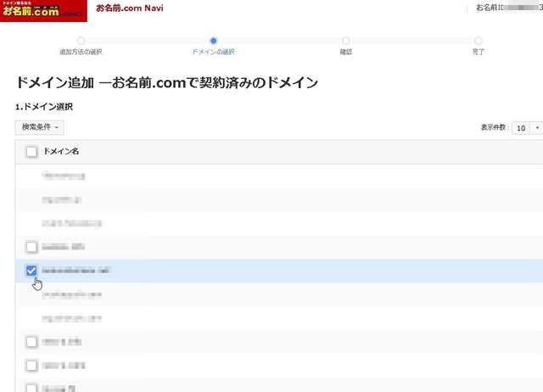
Task: Click the 完了 step label
Action: (479, 53)
